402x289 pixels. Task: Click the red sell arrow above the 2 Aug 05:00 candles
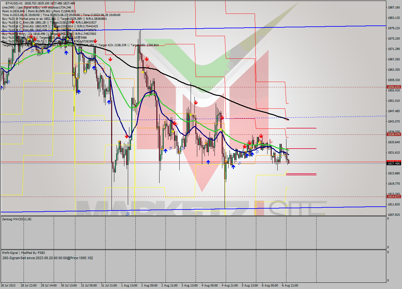coord(147,59)
